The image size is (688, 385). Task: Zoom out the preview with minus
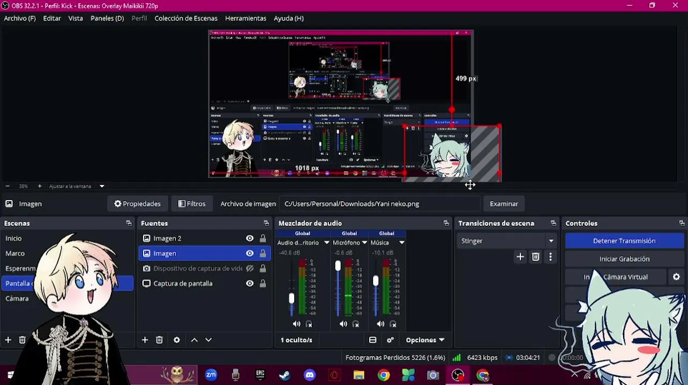pos(8,186)
